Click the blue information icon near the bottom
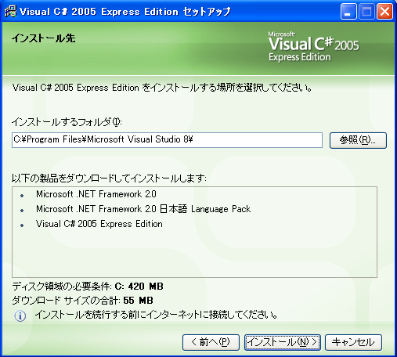 click(20, 316)
